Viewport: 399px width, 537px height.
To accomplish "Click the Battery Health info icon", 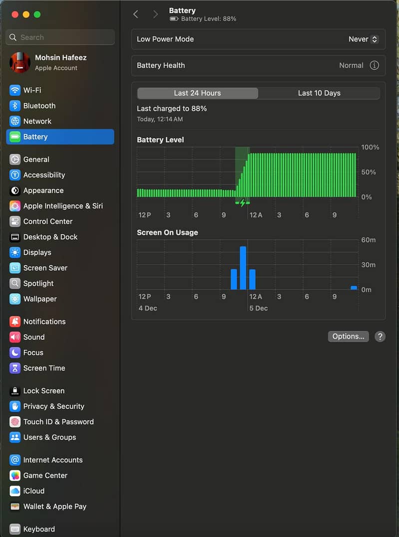I will [374, 65].
